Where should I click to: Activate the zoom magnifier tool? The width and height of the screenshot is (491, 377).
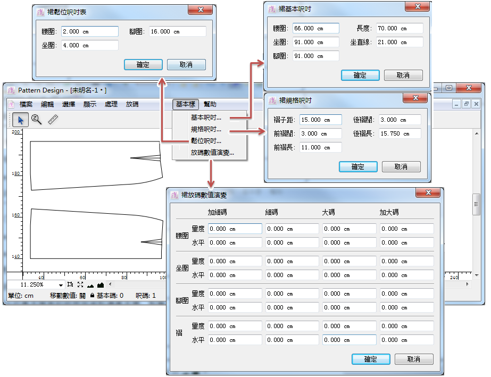click(x=36, y=120)
